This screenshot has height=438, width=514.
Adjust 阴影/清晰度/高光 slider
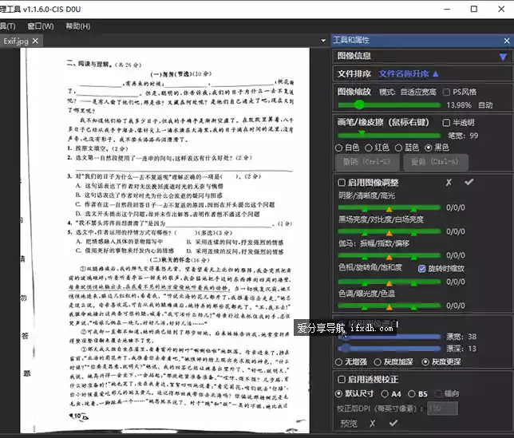389,207
